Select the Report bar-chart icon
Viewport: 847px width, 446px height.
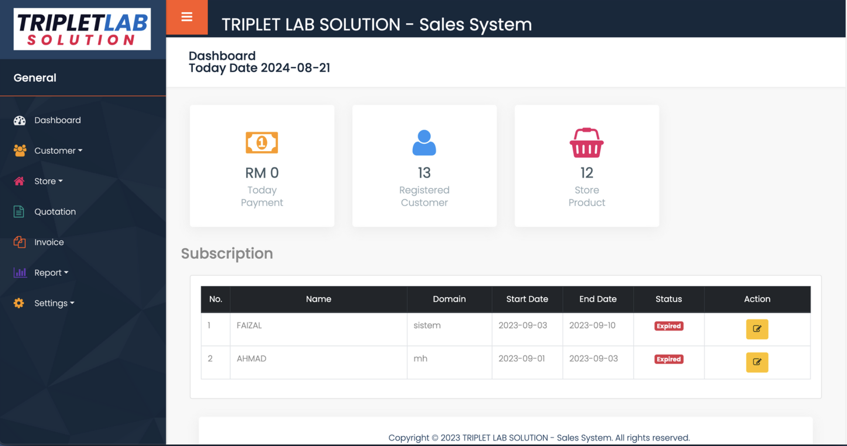[19, 272]
